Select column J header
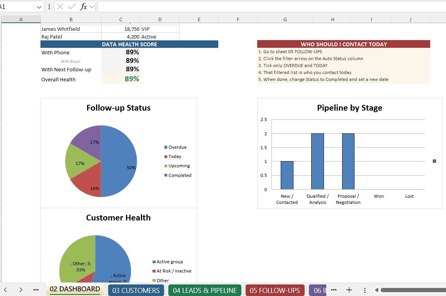This screenshot has height=296, width=446. click(410, 19)
